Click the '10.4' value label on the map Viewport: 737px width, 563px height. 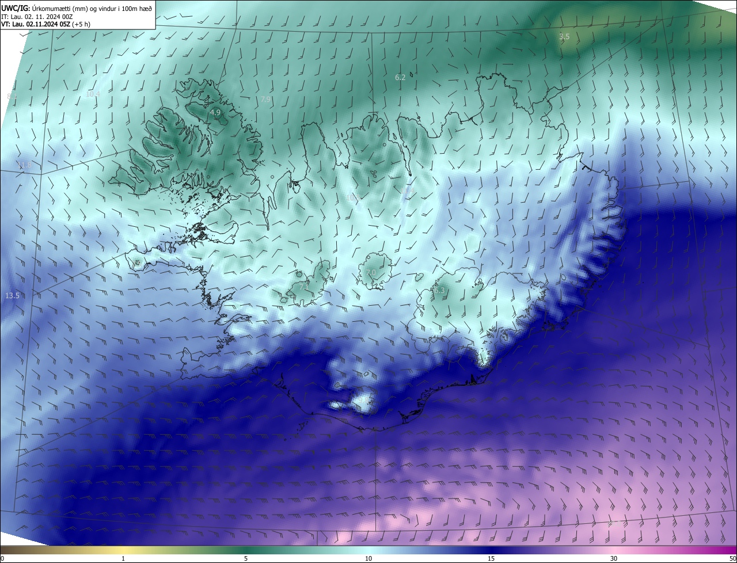point(93,94)
